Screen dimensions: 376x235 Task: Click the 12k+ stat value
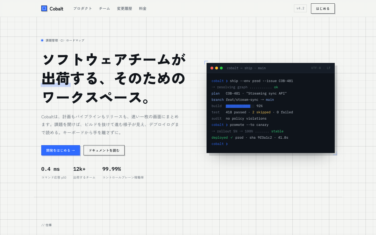coord(79,169)
